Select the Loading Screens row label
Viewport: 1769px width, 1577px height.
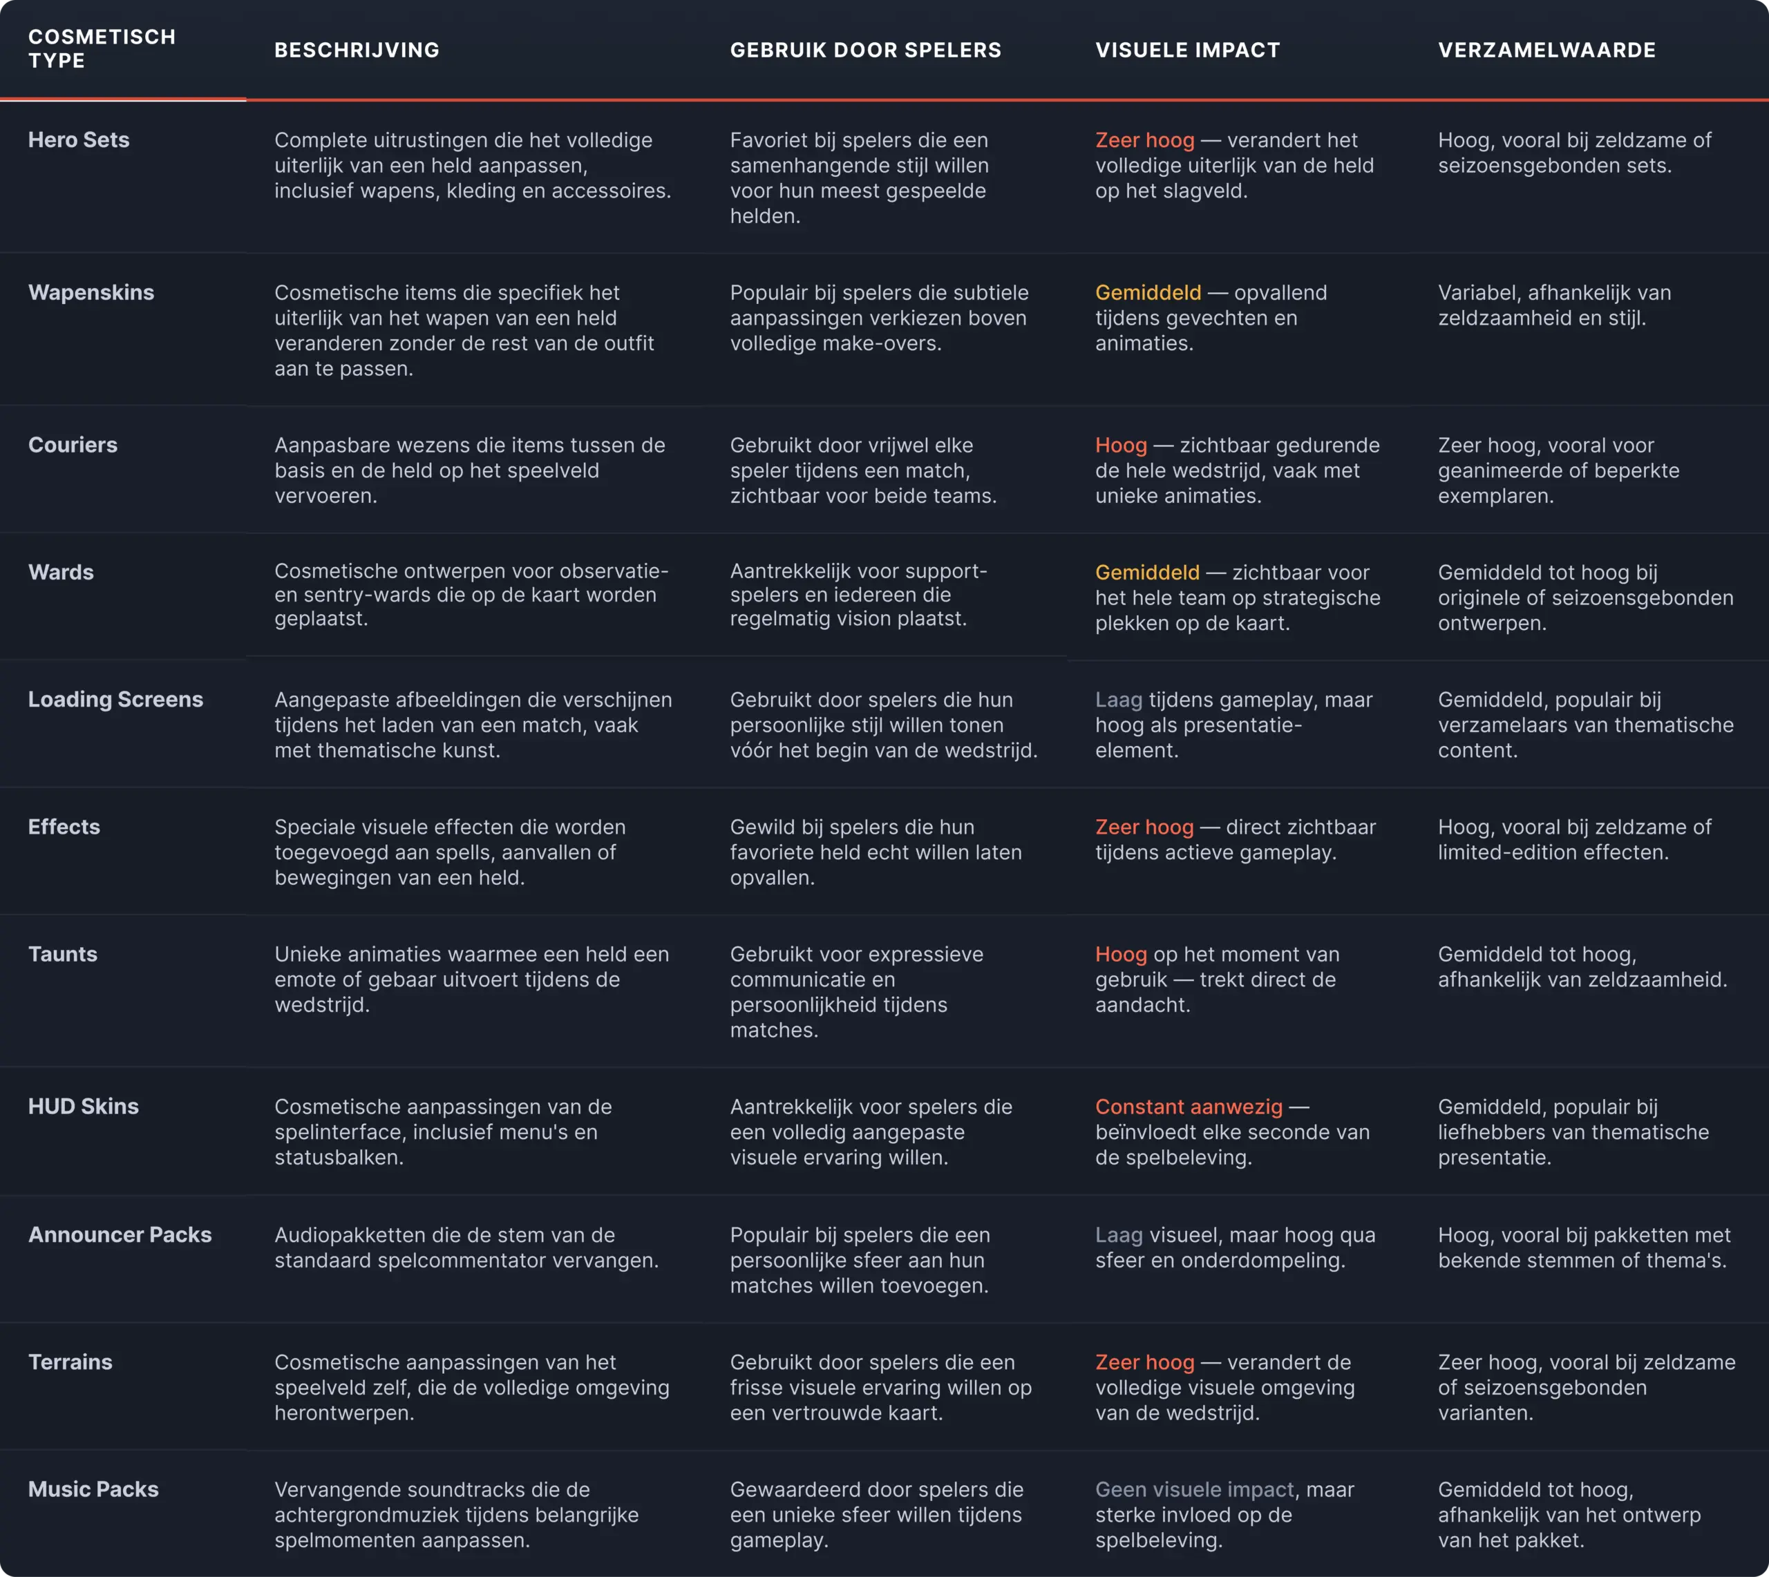(x=115, y=699)
